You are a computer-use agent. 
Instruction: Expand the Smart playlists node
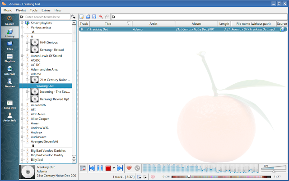click(x=22, y=23)
